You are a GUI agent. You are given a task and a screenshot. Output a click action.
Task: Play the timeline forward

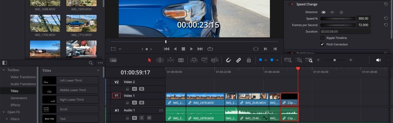point(192,49)
